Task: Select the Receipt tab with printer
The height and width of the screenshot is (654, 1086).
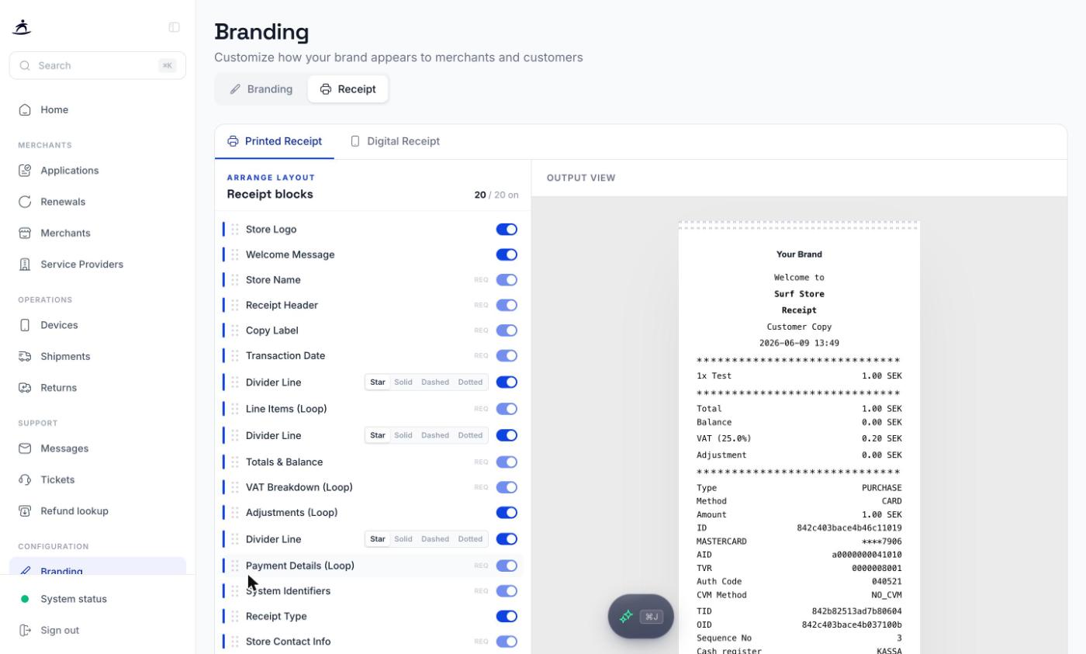Action: point(348,89)
